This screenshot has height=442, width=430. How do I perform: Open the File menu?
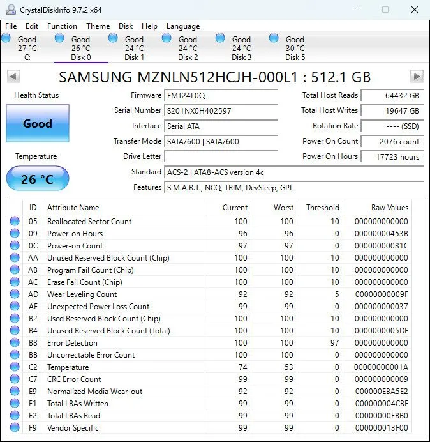pos(11,26)
